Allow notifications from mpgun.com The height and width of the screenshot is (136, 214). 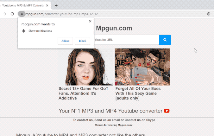click(65, 41)
